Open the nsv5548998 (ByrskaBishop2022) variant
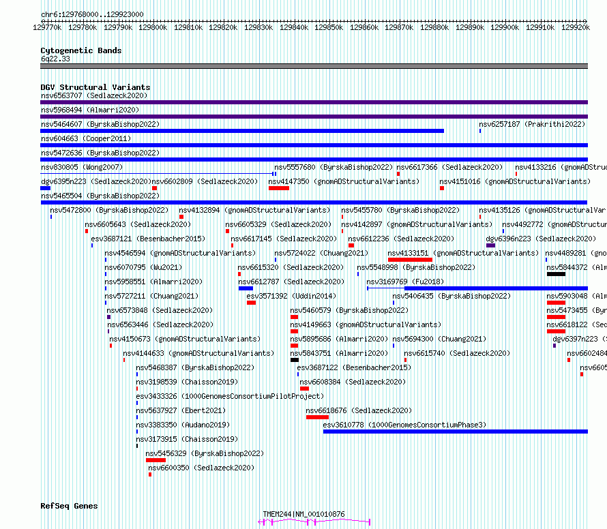607x529 pixels. point(416,267)
